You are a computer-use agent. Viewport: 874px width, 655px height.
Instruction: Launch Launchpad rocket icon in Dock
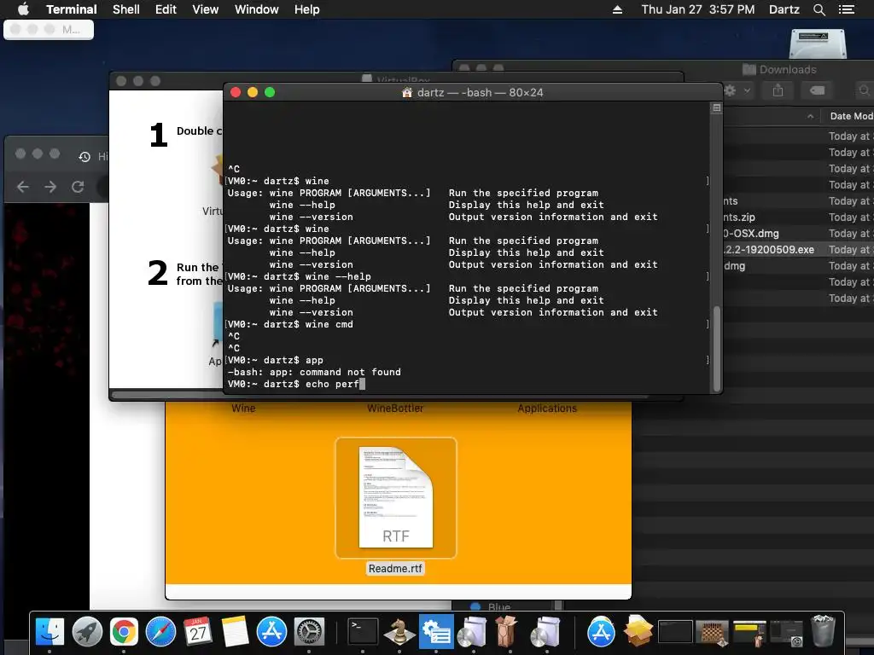click(x=87, y=632)
